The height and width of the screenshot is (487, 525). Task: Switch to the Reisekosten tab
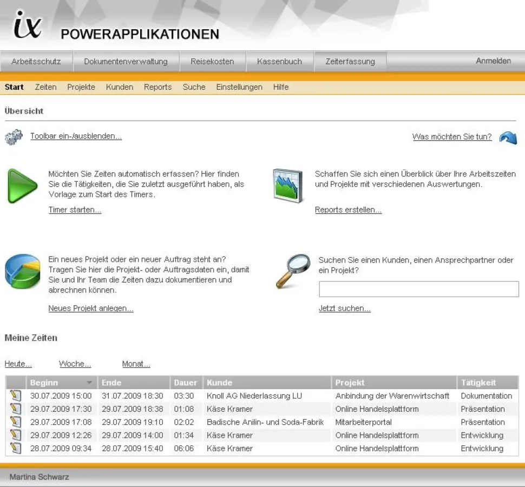(x=212, y=62)
